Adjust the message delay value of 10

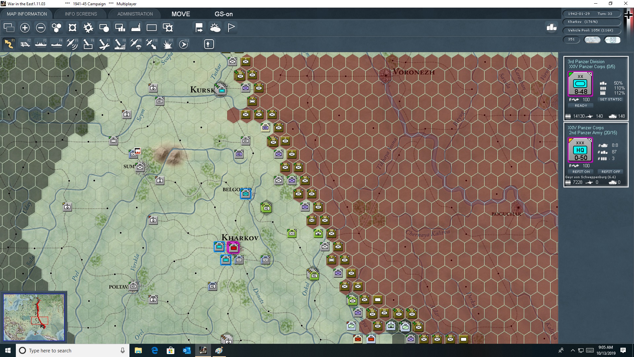613,40
